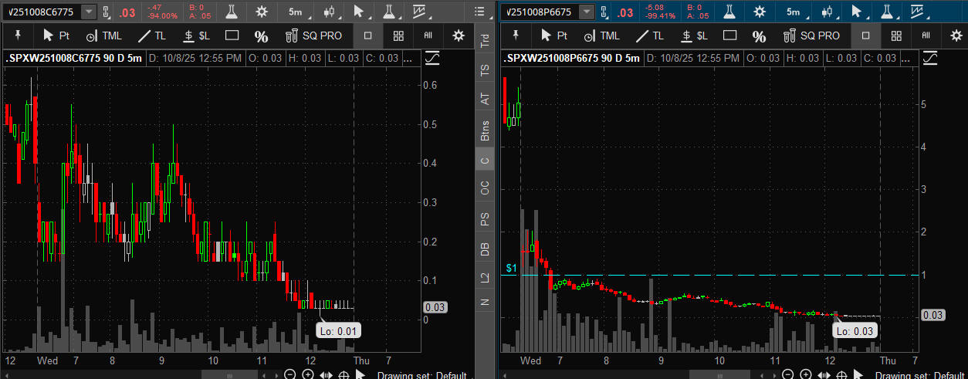Toggle grid layout view in right chart toolbar
Image resolution: width=968 pixels, height=379 pixels.
(896, 36)
